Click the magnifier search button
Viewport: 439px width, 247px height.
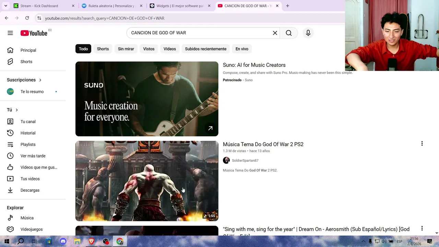click(x=289, y=33)
